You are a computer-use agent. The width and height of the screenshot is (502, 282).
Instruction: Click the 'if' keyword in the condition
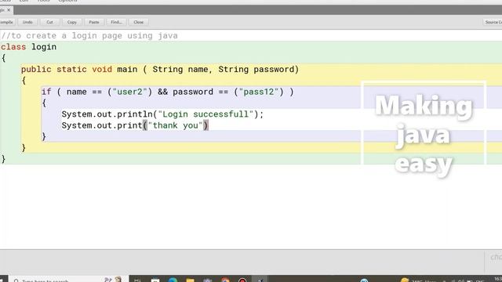tap(46, 92)
